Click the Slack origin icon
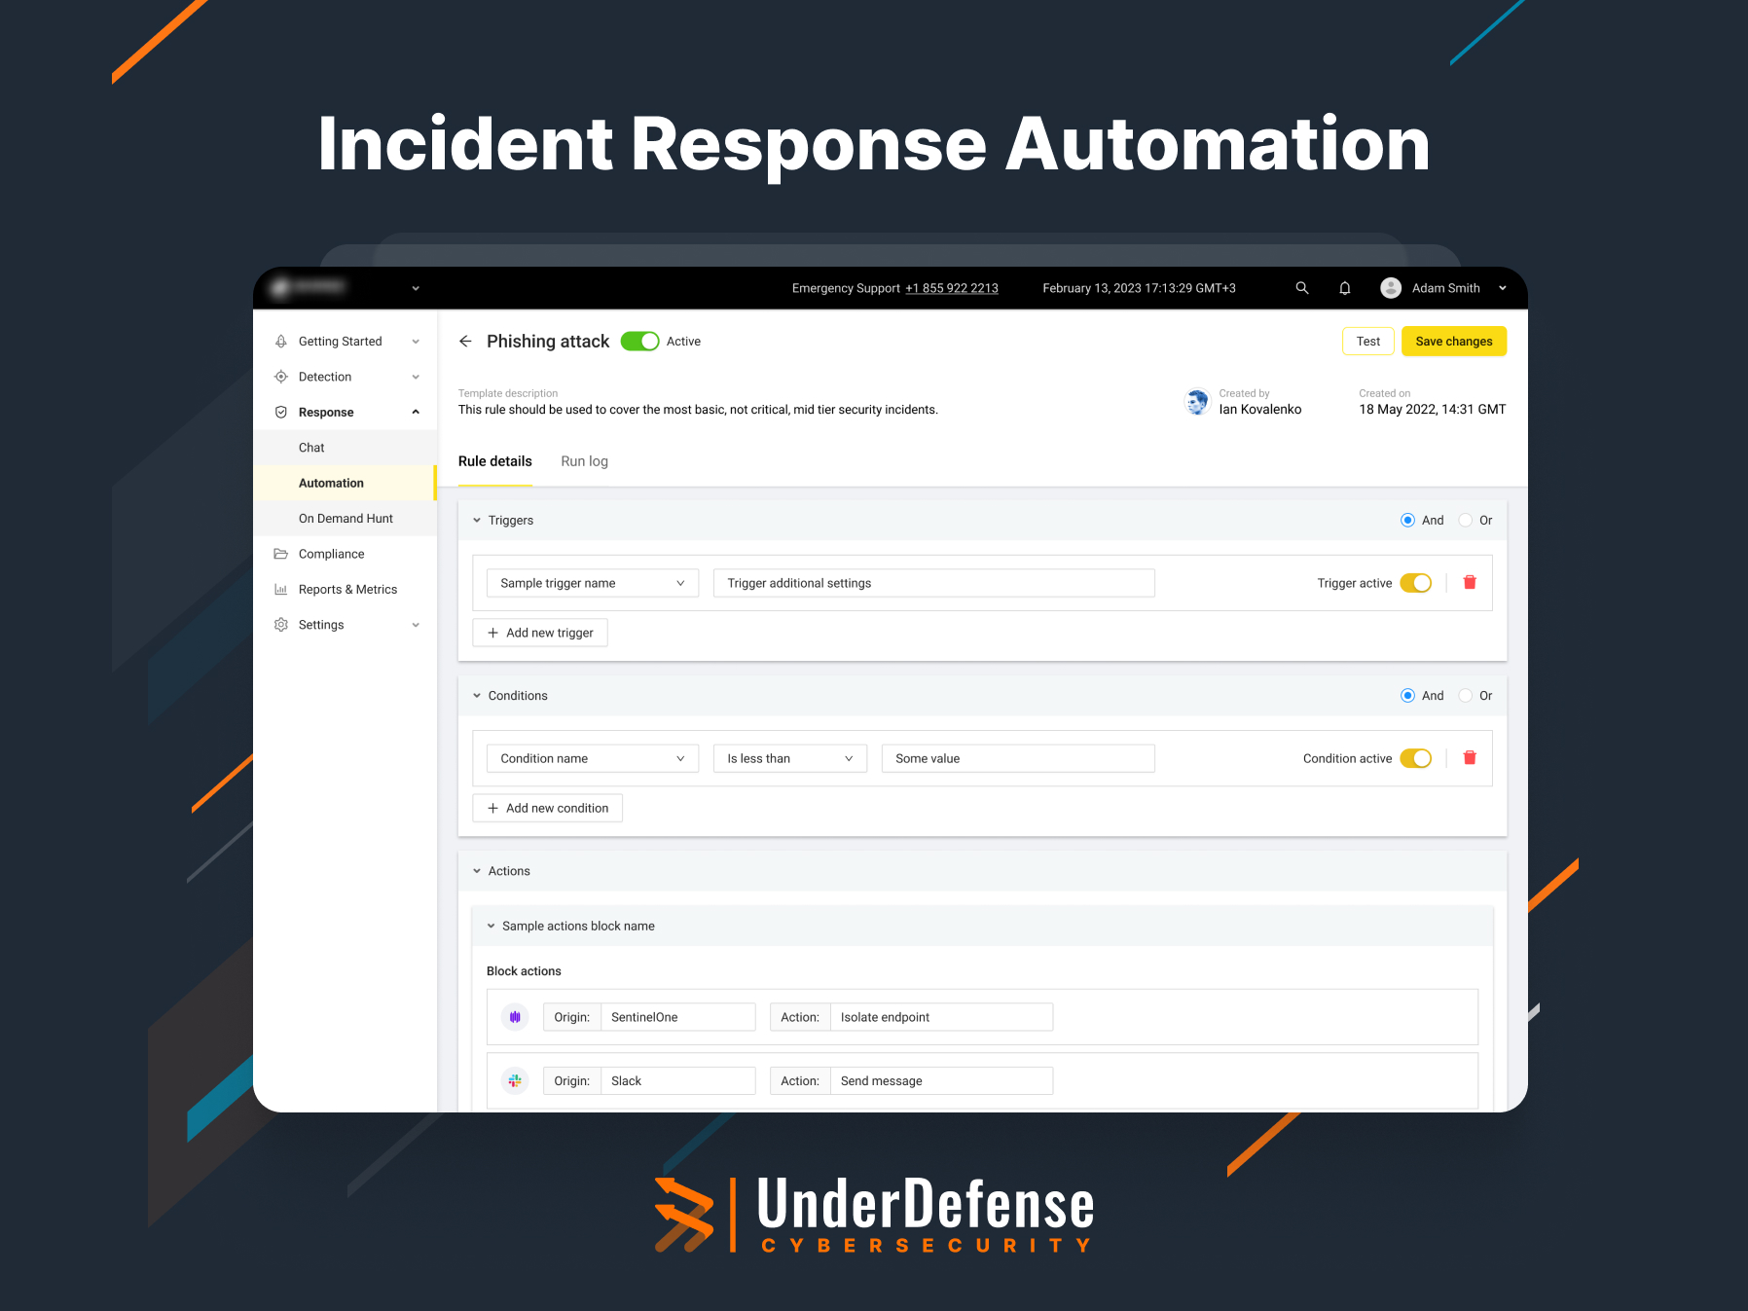 pos(515,1080)
